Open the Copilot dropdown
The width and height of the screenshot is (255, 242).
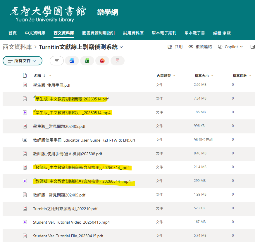(230, 47)
